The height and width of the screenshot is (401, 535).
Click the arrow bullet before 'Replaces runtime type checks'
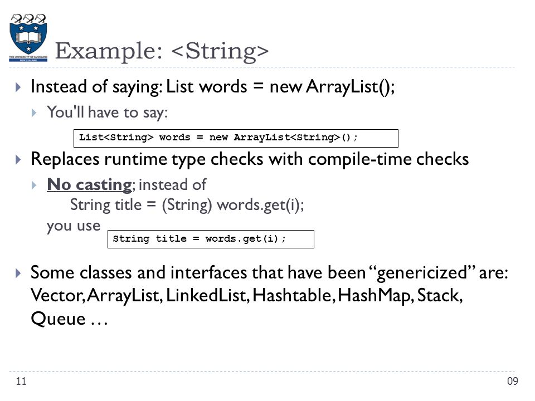click(x=18, y=160)
